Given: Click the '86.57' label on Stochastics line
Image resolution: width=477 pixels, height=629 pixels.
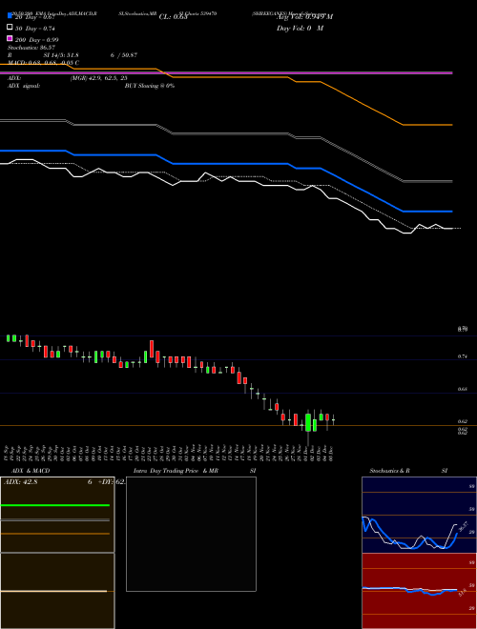Looking at the screenshot, I should click(x=464, y=527).
